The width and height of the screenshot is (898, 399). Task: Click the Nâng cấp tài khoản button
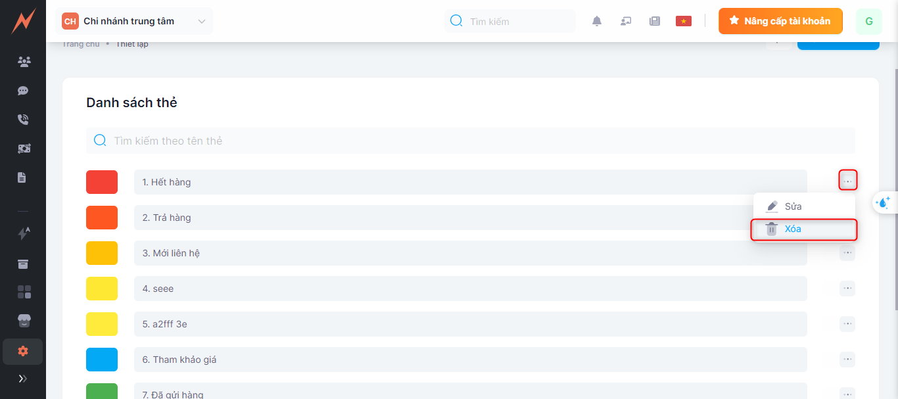coord(780,21)
